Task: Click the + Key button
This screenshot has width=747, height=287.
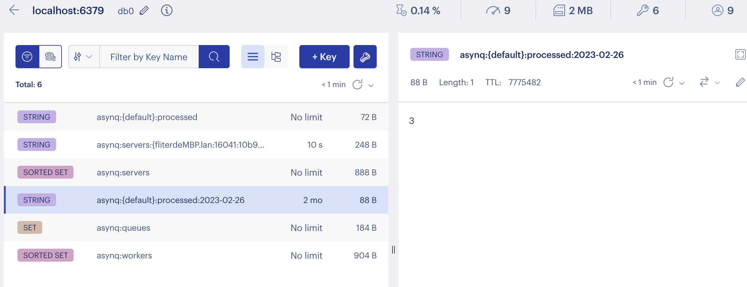Action: [324, 57]
